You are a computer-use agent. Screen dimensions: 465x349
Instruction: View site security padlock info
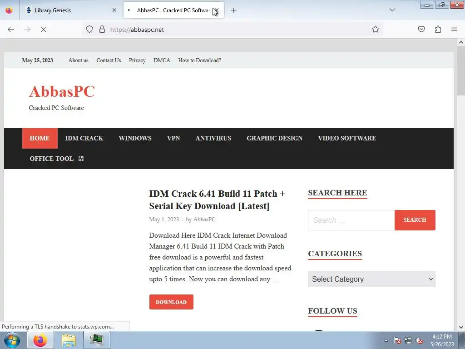[102, 30]
